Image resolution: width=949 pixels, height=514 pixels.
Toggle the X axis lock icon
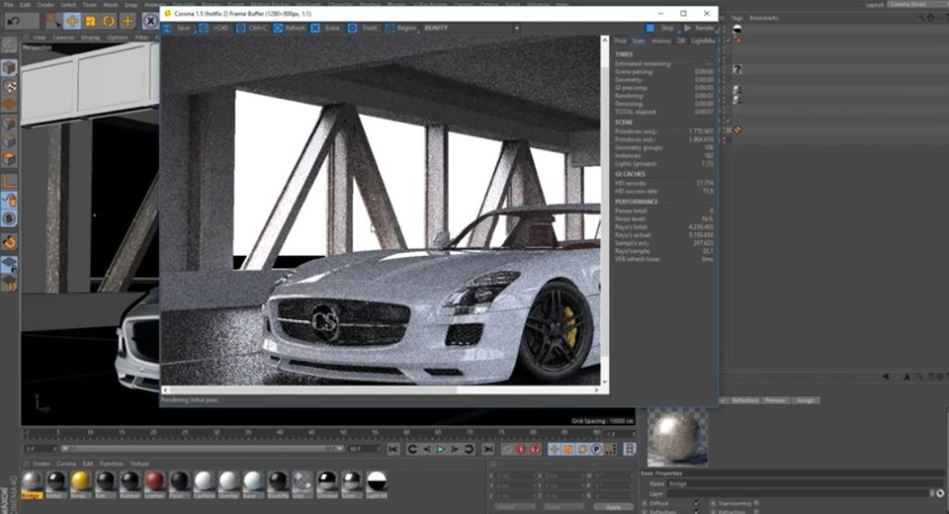(x=150, y=21)
